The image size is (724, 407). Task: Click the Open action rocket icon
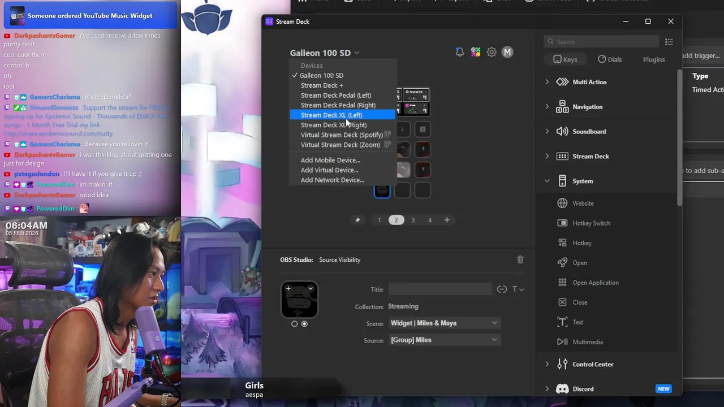pyautogui.click(x=562, y=263)
